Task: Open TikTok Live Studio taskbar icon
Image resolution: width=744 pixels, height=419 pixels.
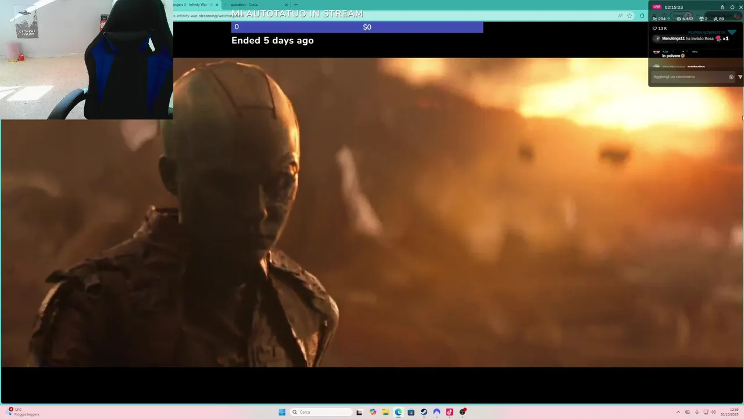Action: click(x=449, y=412)
